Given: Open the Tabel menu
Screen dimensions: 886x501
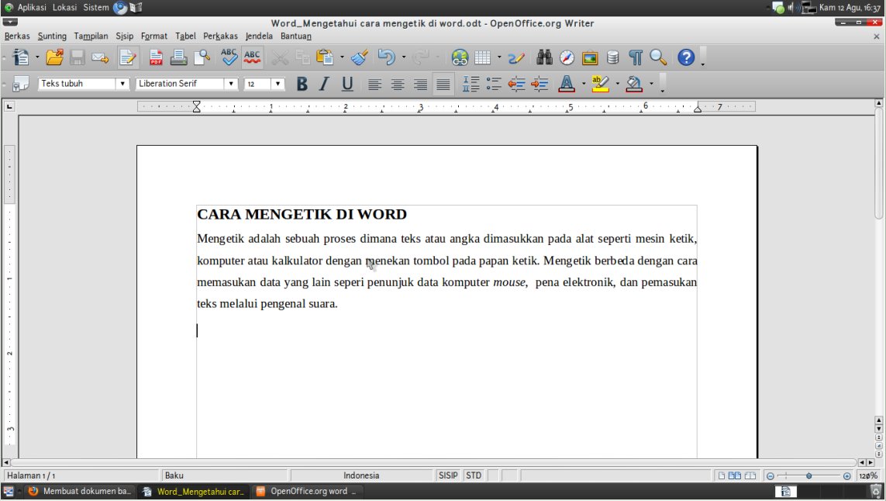Looking at the screenshot, I should (185, 36).
